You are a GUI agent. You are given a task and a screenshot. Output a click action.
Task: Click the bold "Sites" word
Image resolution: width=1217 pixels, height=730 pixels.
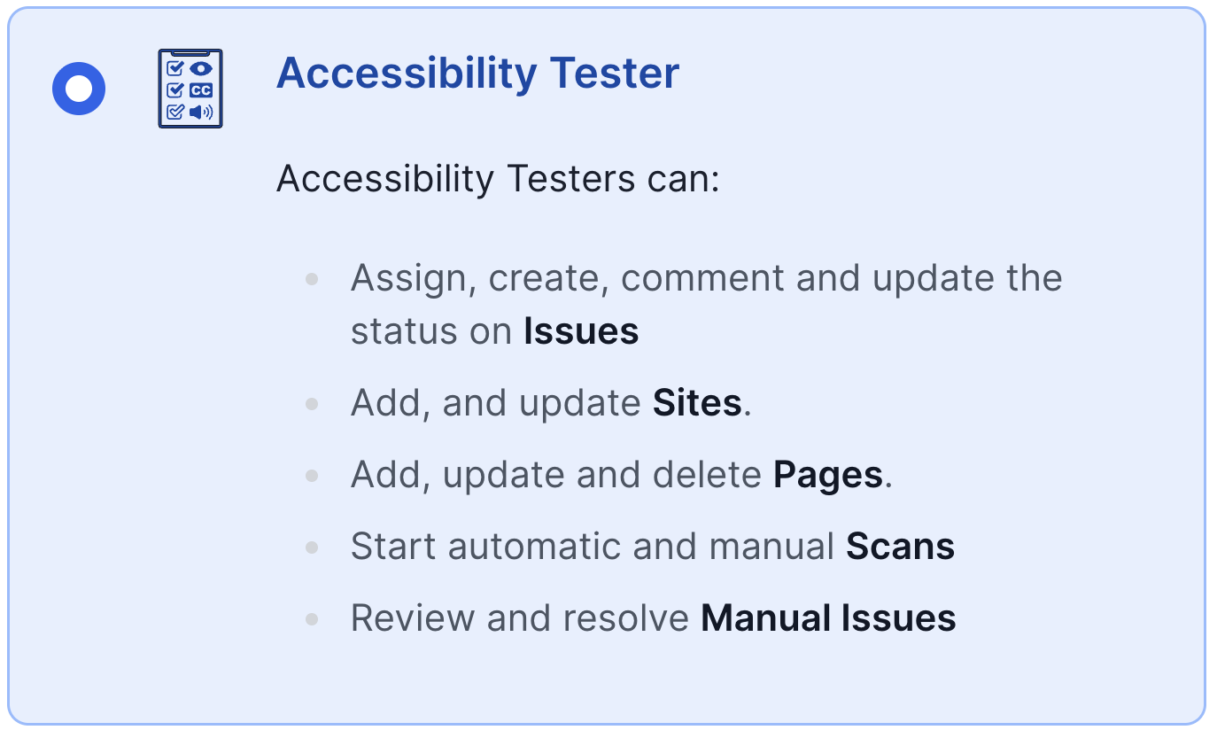tap(697, 403)
